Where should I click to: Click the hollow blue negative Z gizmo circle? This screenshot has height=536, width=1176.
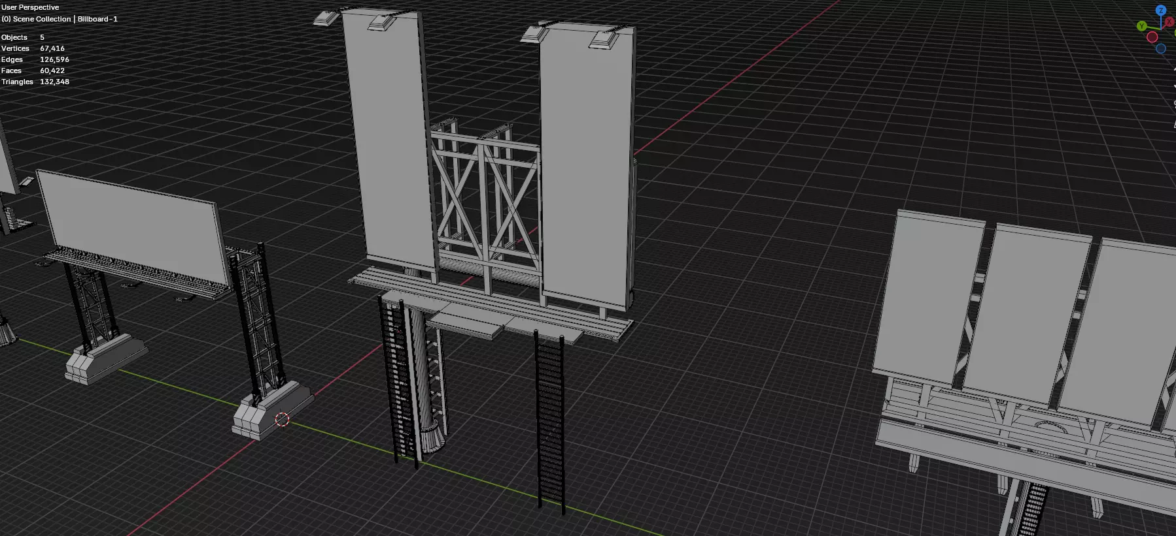tap(1161, 48)
